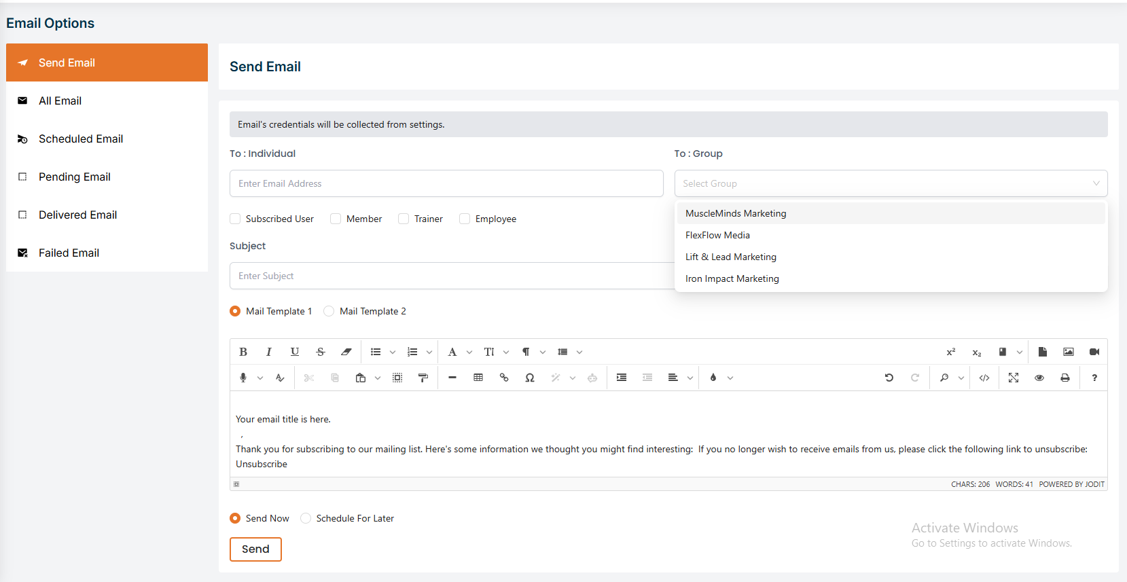Go to Pending Email section
This screenshot has height=582, width=1127.
click(107, 177)
